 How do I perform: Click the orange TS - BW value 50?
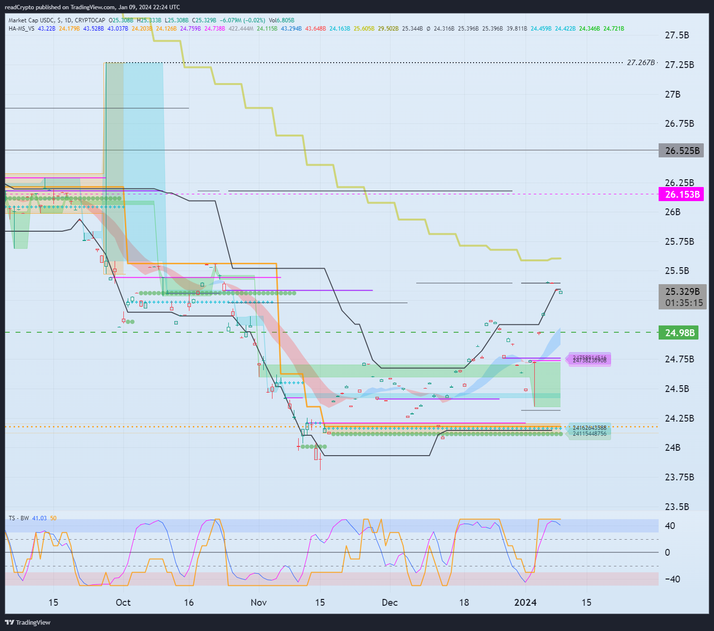[53, 518]
